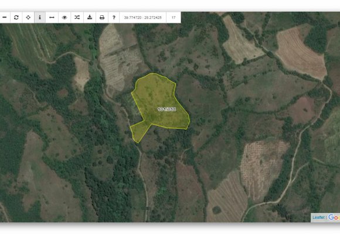Open the Leaflet attribution link

(318, 217)
